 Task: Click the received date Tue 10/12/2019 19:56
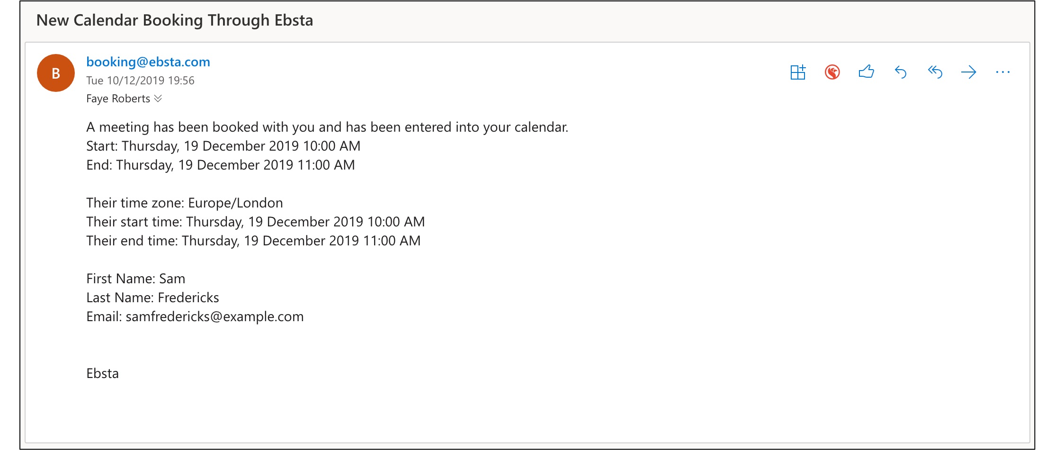(140, 81)
